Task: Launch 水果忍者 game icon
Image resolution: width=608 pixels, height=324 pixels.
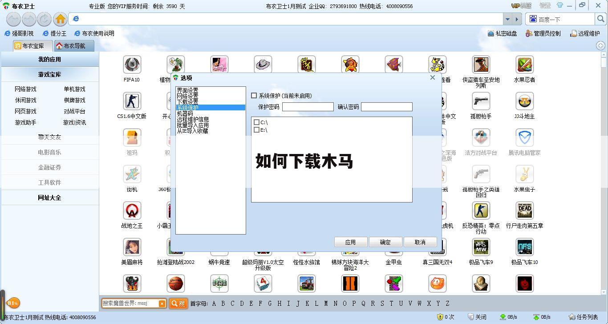Action: tap(524, 65)
